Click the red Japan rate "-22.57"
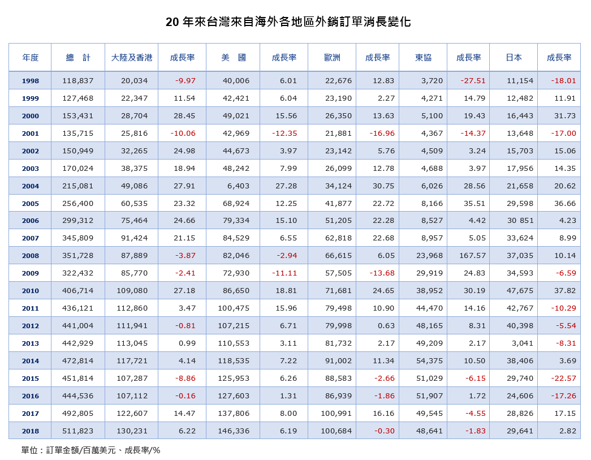The width and height of the screenshot is (591, 460). (x=563, y=379)
